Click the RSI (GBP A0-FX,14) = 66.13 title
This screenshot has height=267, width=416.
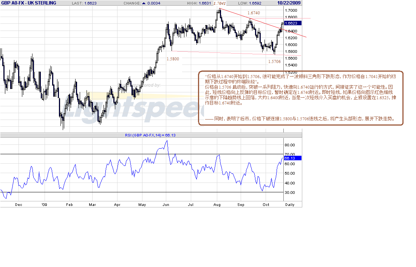pos(150,135)
